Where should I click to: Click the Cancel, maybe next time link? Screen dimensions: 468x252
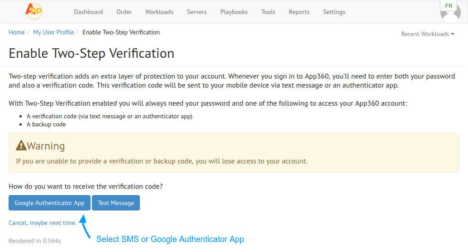tap(43, 223)
